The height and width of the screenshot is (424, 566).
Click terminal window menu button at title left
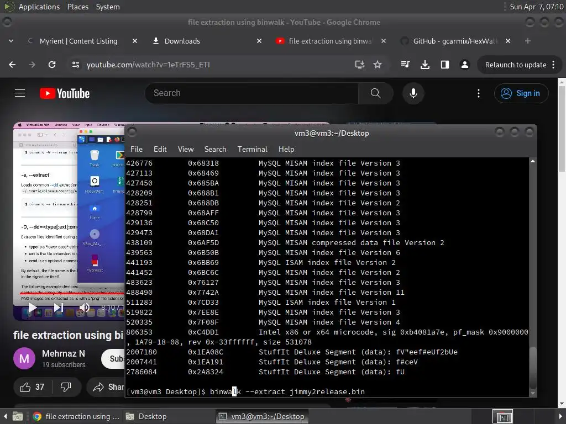132,132
